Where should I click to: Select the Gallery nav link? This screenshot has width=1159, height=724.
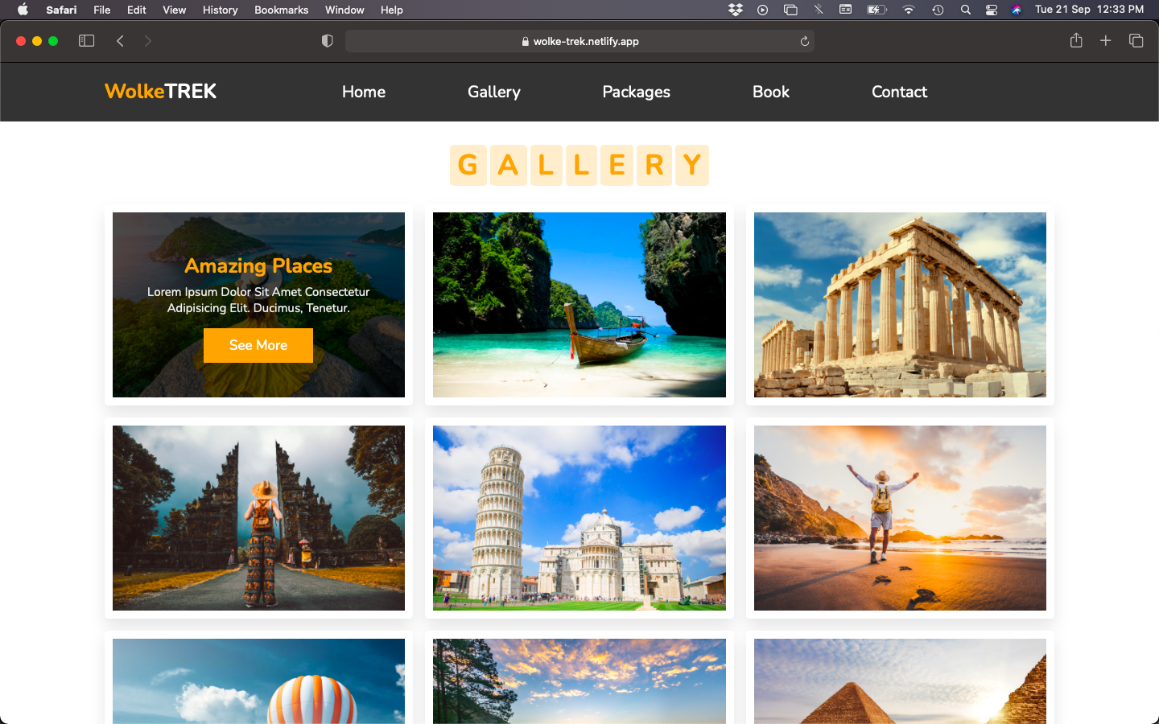pyautogui.click(x=494, y=92)
